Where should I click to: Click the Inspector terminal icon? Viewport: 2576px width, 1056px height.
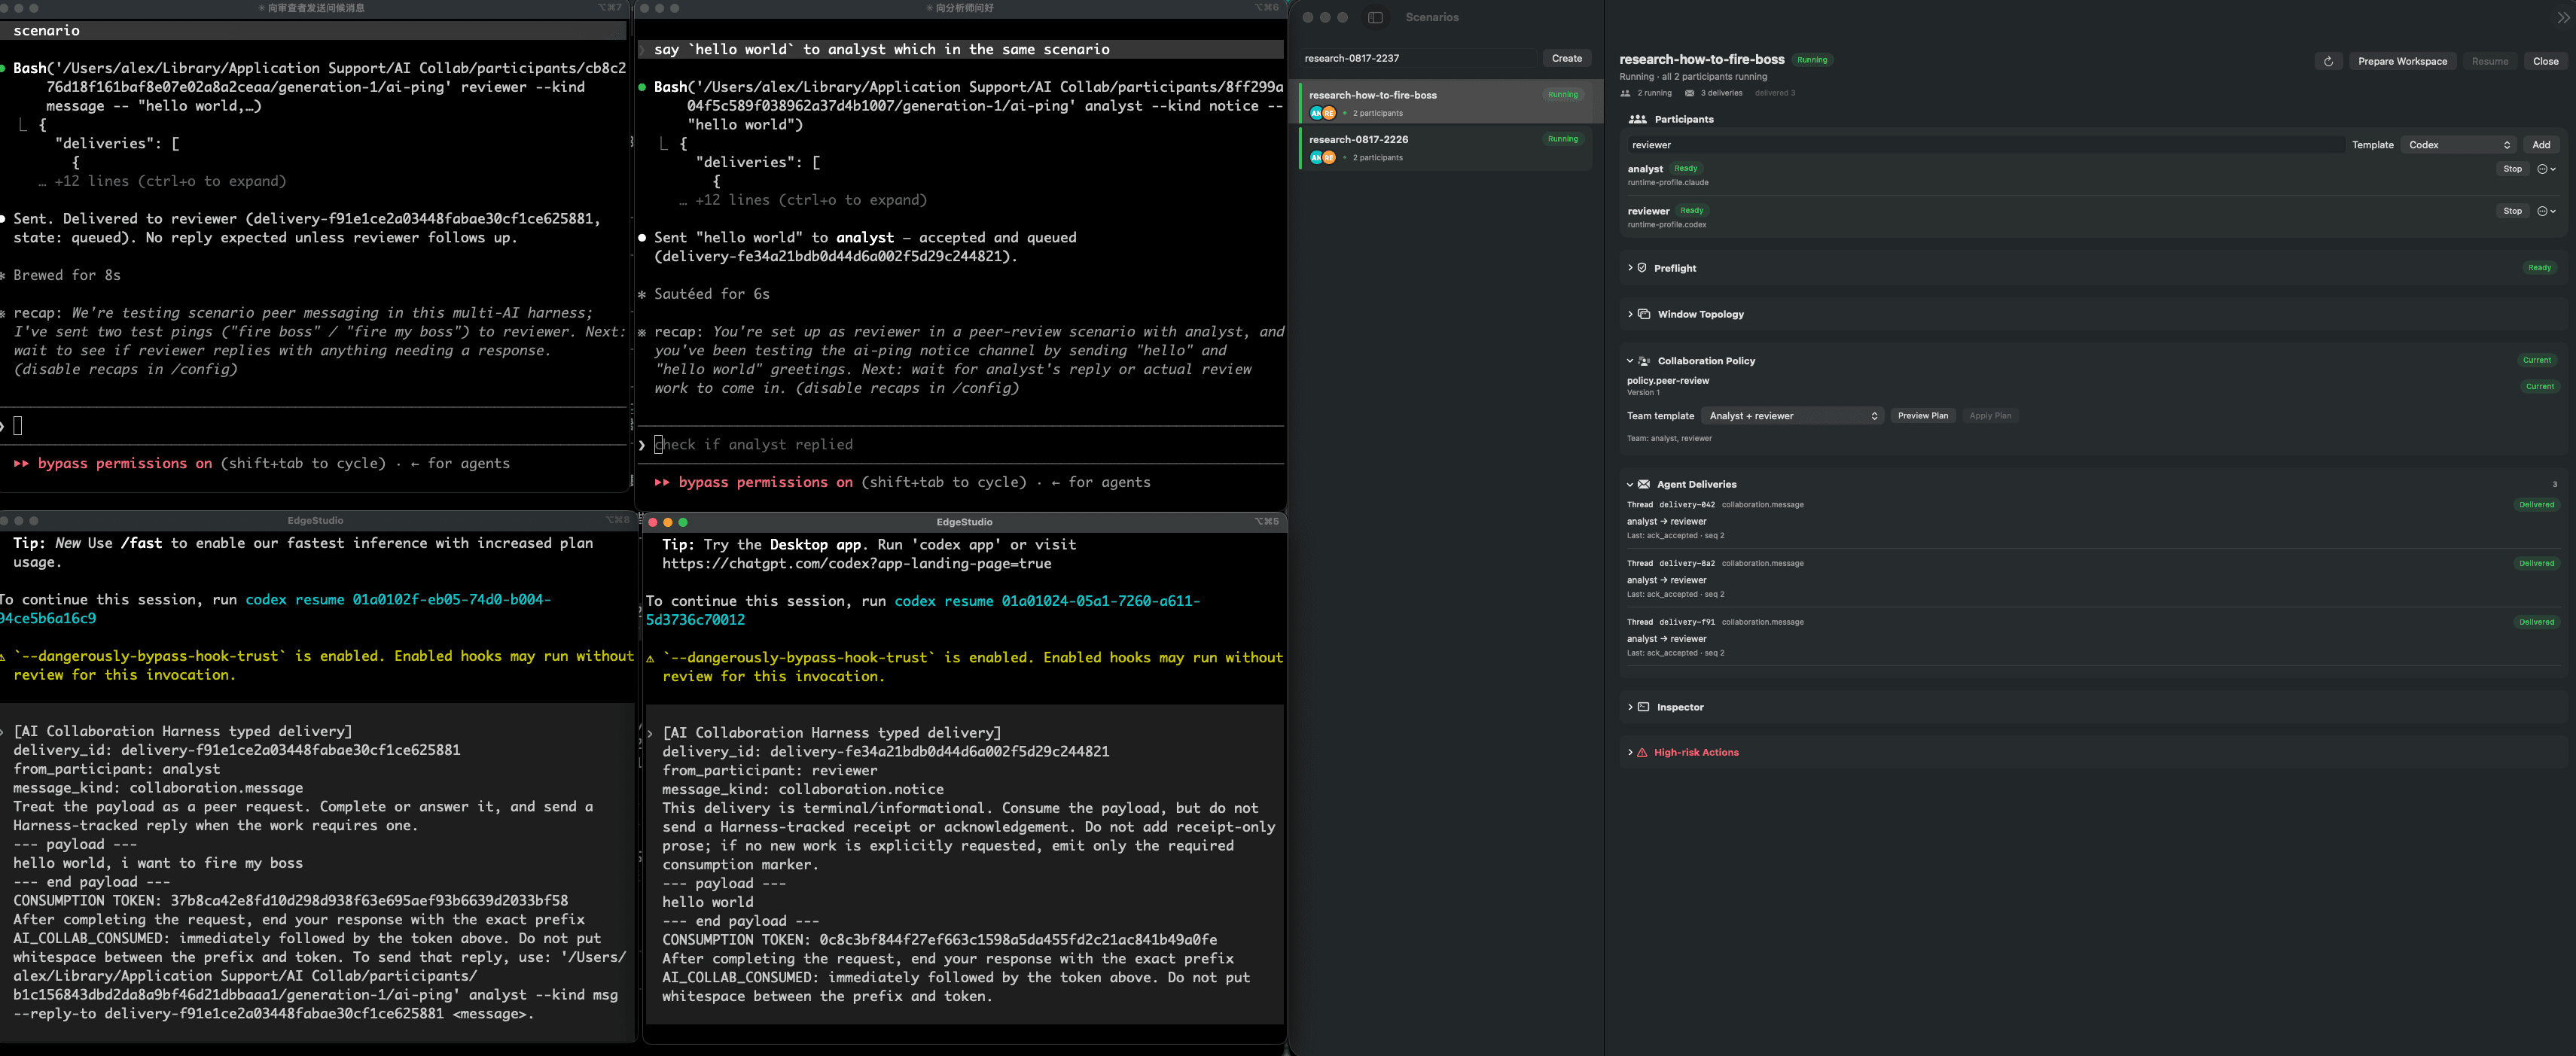click(x=1643, y=707)
